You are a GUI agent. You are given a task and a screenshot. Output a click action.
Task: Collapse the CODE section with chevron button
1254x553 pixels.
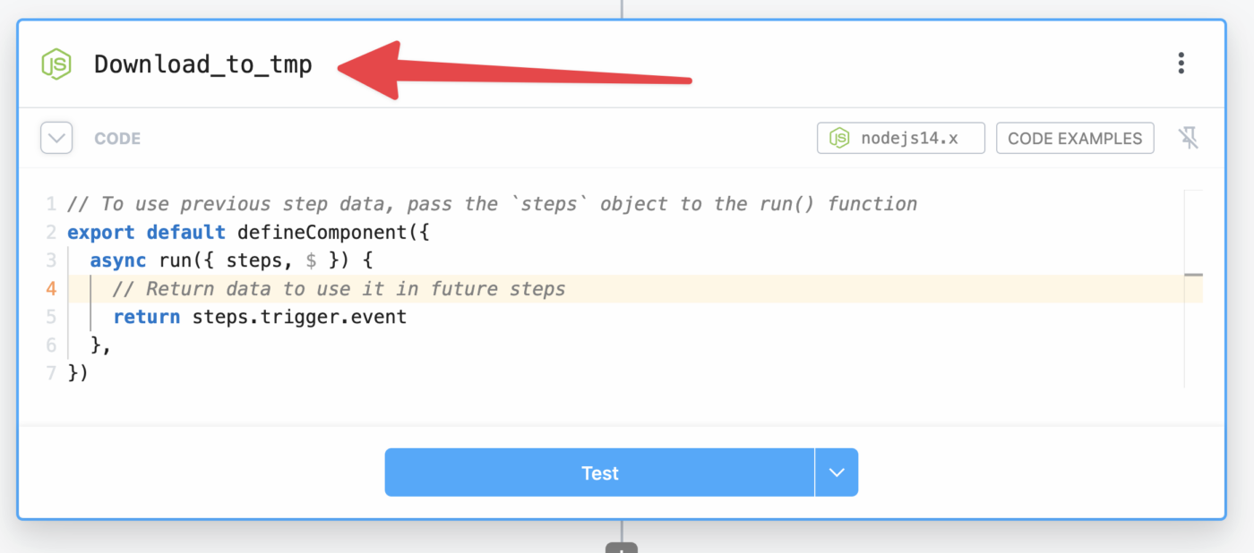tap(56, 139)
